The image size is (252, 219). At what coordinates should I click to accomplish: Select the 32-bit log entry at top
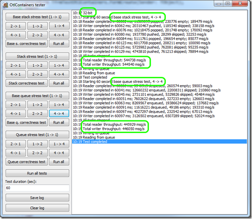pyautogui.click(x=83, y=13)
